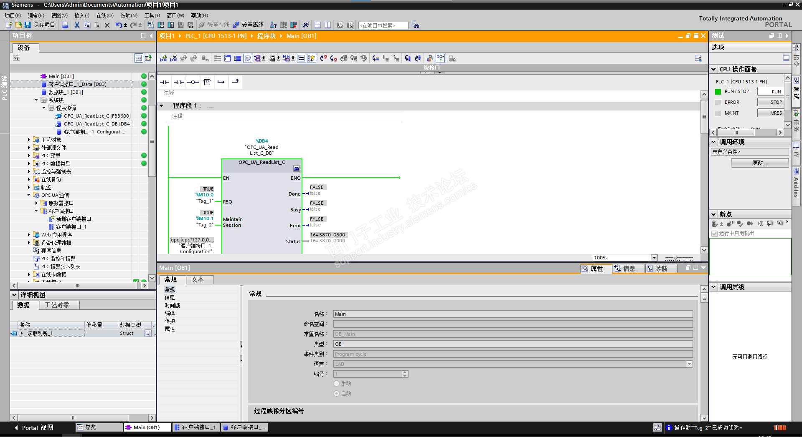Click the 名称 field containing Main
The height and width of the screenshot is (437, 802).
point(513,314)
